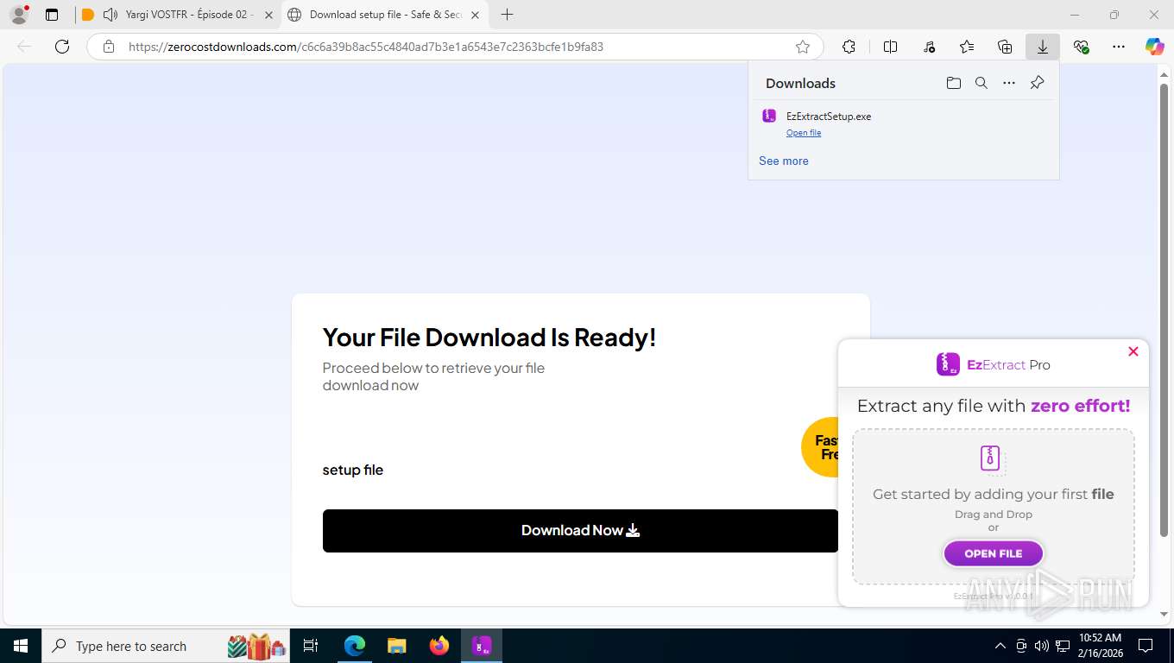The image size is (1174, 663).
Task: Open Browser essentials heart icon
Action: 1081,47
